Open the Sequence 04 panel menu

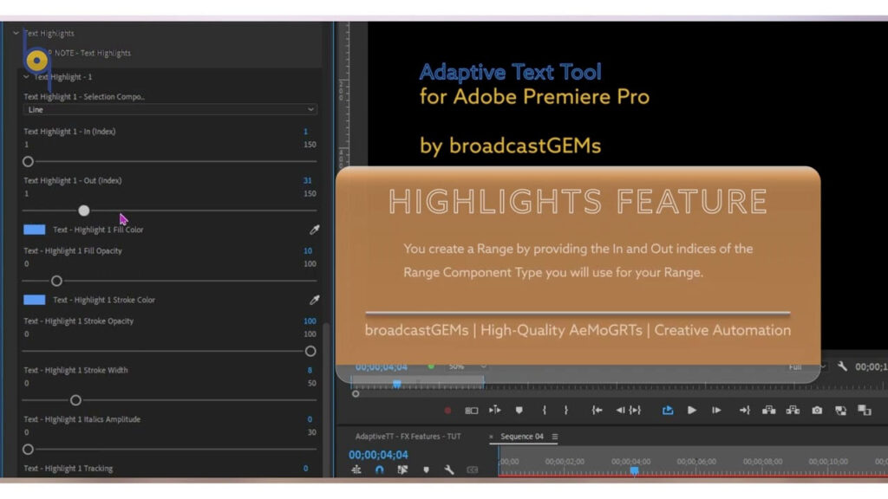(x=554, y=437)
